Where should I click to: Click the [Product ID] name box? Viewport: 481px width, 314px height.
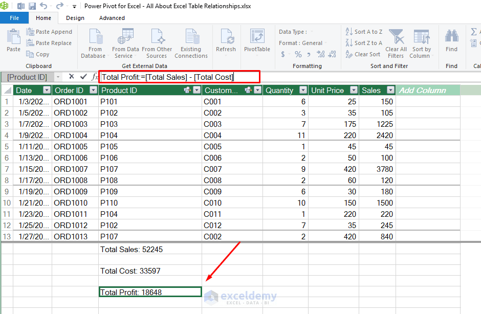pos(27,77)
